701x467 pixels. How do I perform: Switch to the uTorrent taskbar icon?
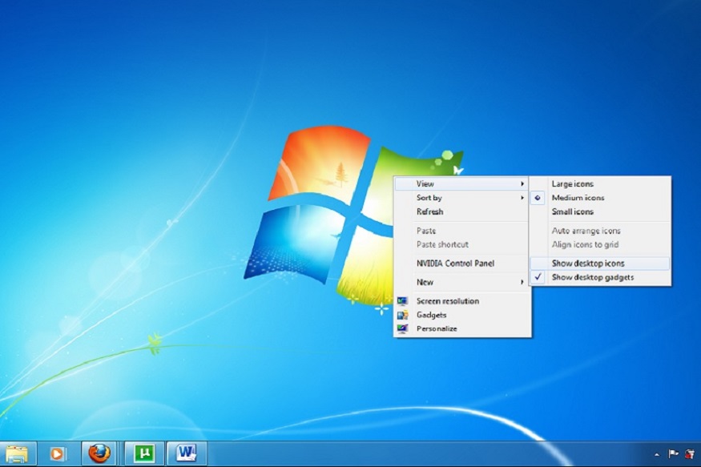point(145,453)
